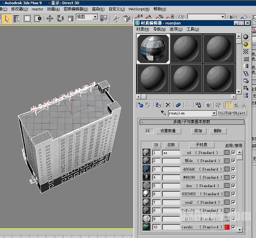Screen dimensions: 256x238
Task: Click the dffddf (Standard) sub-material button
Action: tap(202, 169)
